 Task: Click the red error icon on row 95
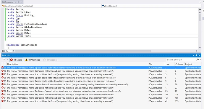click(x=2, y=101)
